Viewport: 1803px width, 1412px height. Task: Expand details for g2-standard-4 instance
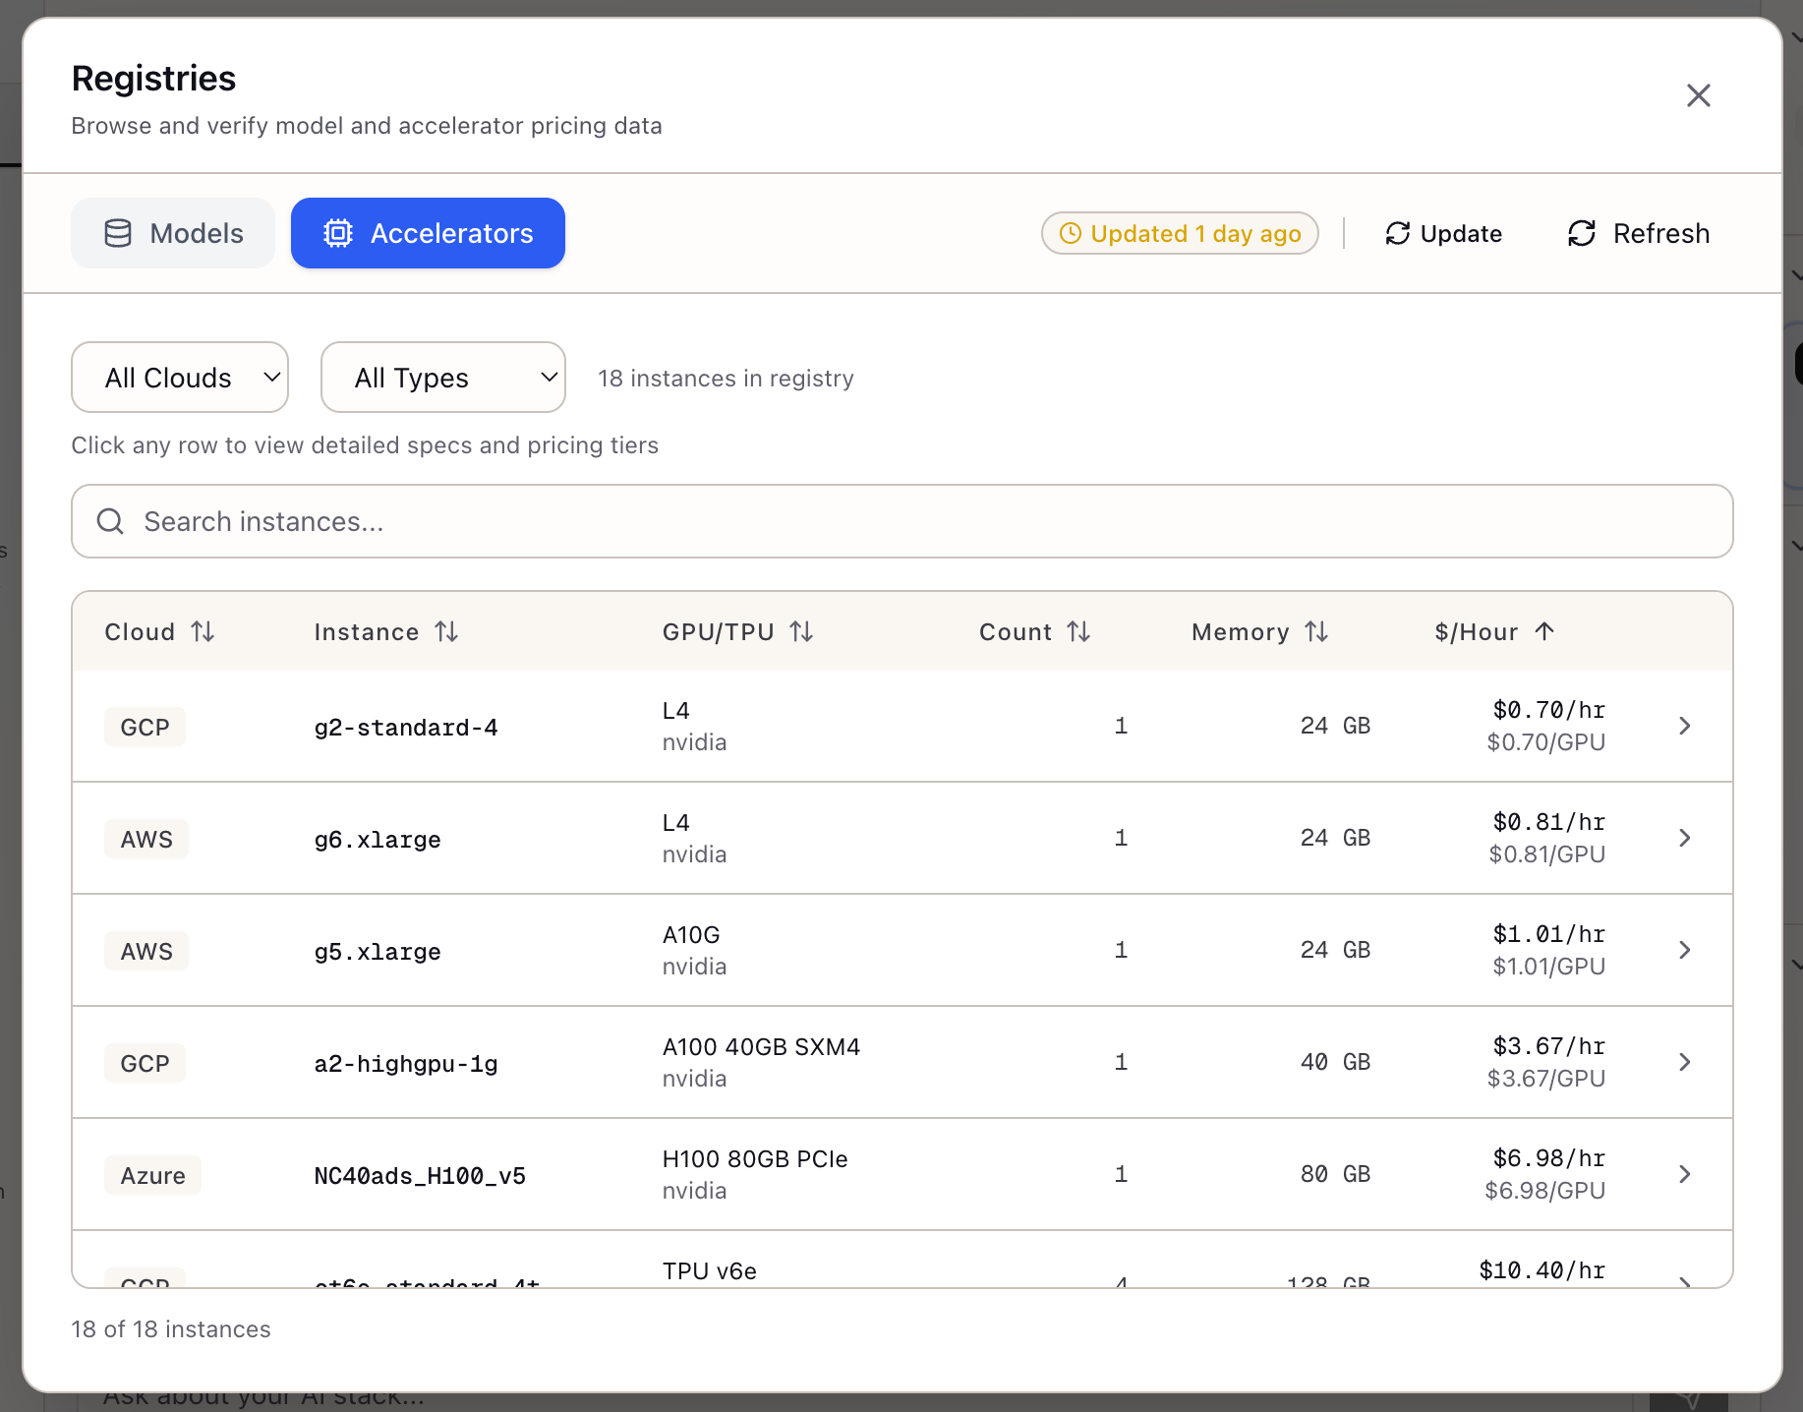[1685, 726]
